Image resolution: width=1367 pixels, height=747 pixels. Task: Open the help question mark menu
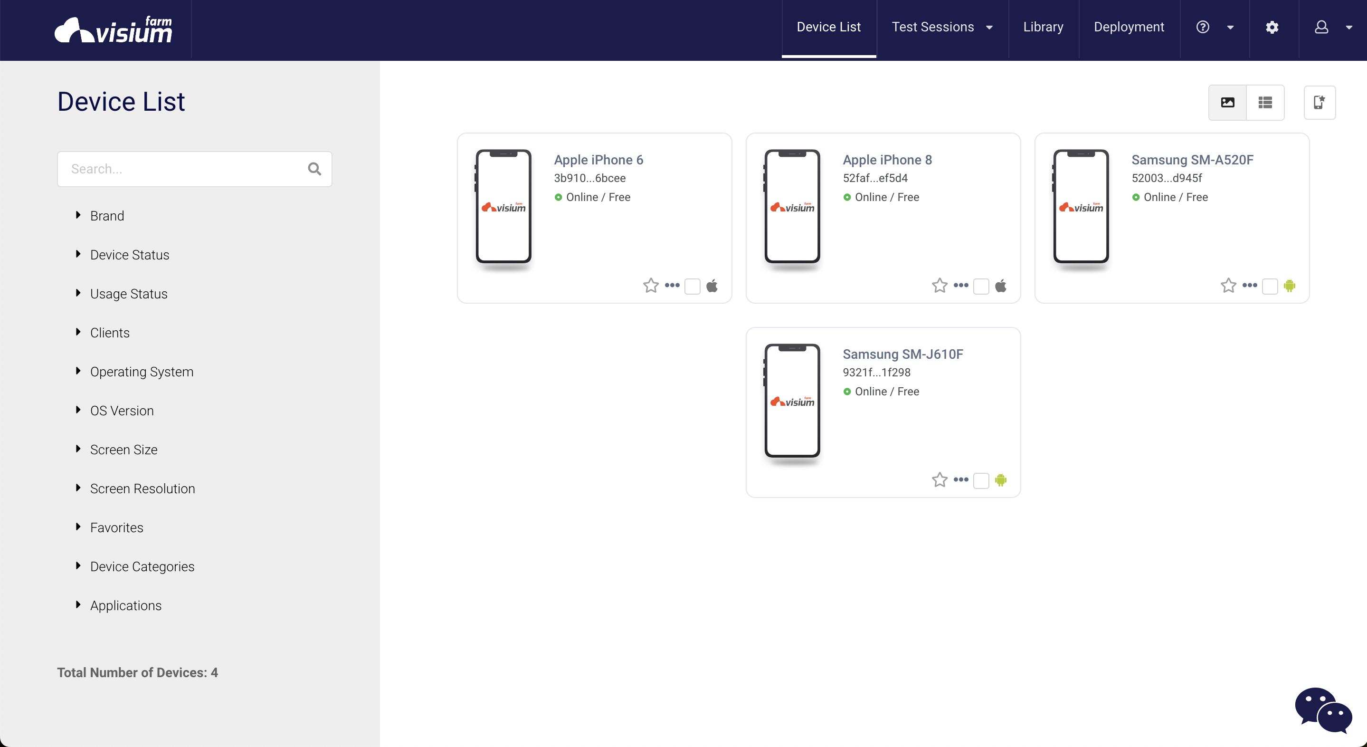coord(1203,27)
